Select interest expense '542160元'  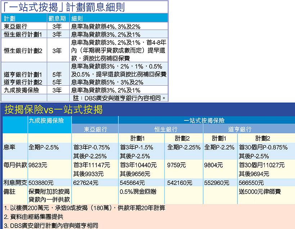pos(180,183)
